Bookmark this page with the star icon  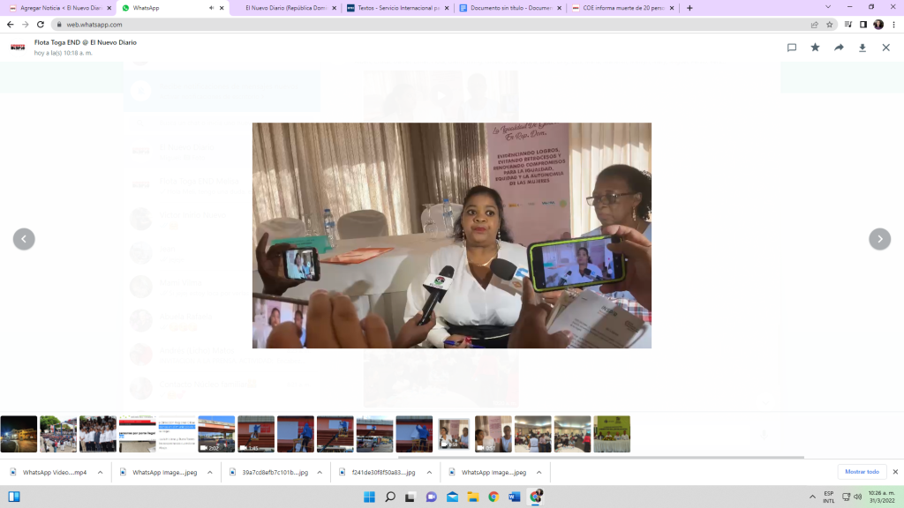click(x=830, y=25)
